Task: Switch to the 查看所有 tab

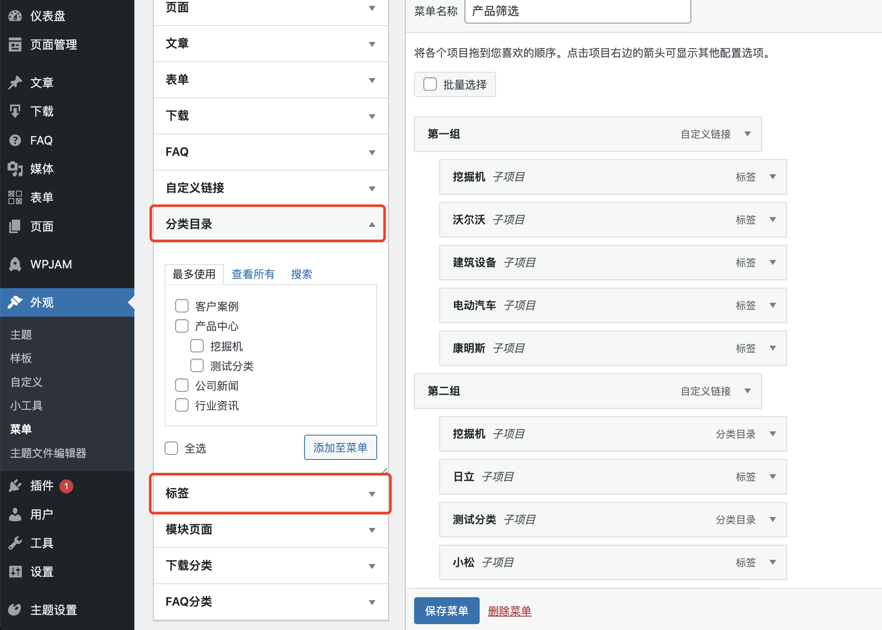Action: coord(253,274)
